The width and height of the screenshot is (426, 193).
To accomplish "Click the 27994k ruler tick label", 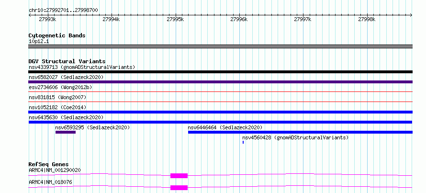I will pos(111,19).
